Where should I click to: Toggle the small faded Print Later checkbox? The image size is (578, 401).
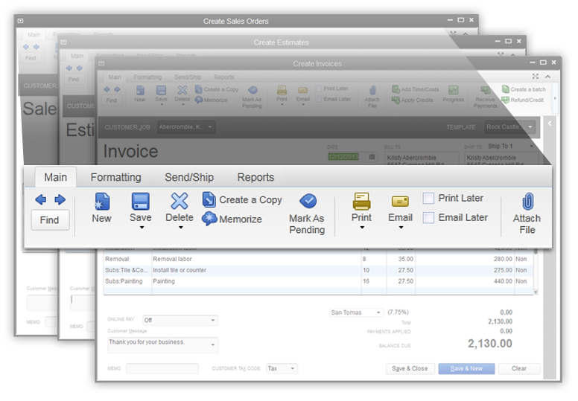click(319, 89)
